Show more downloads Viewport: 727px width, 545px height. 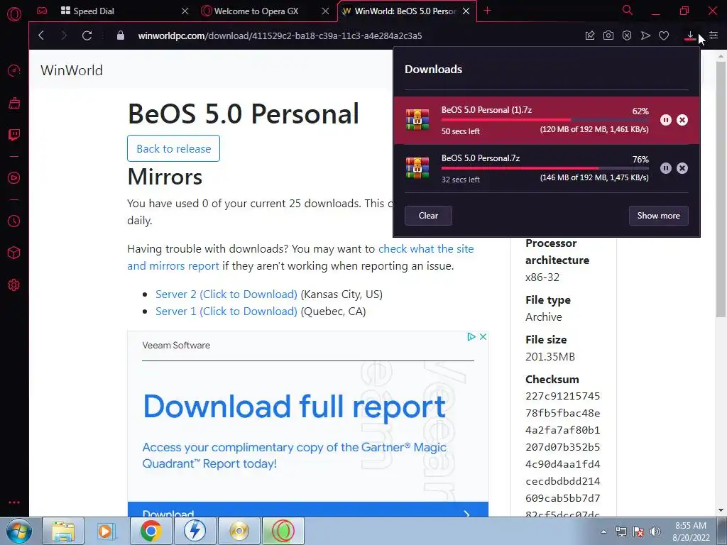point(658,216)
